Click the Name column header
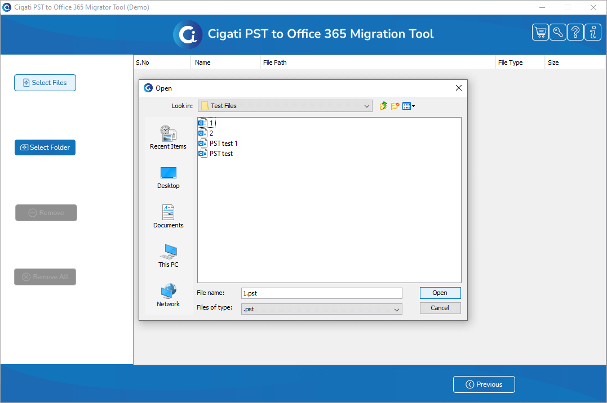This screenshot has width=607, height=403. (x=225, y=62)
